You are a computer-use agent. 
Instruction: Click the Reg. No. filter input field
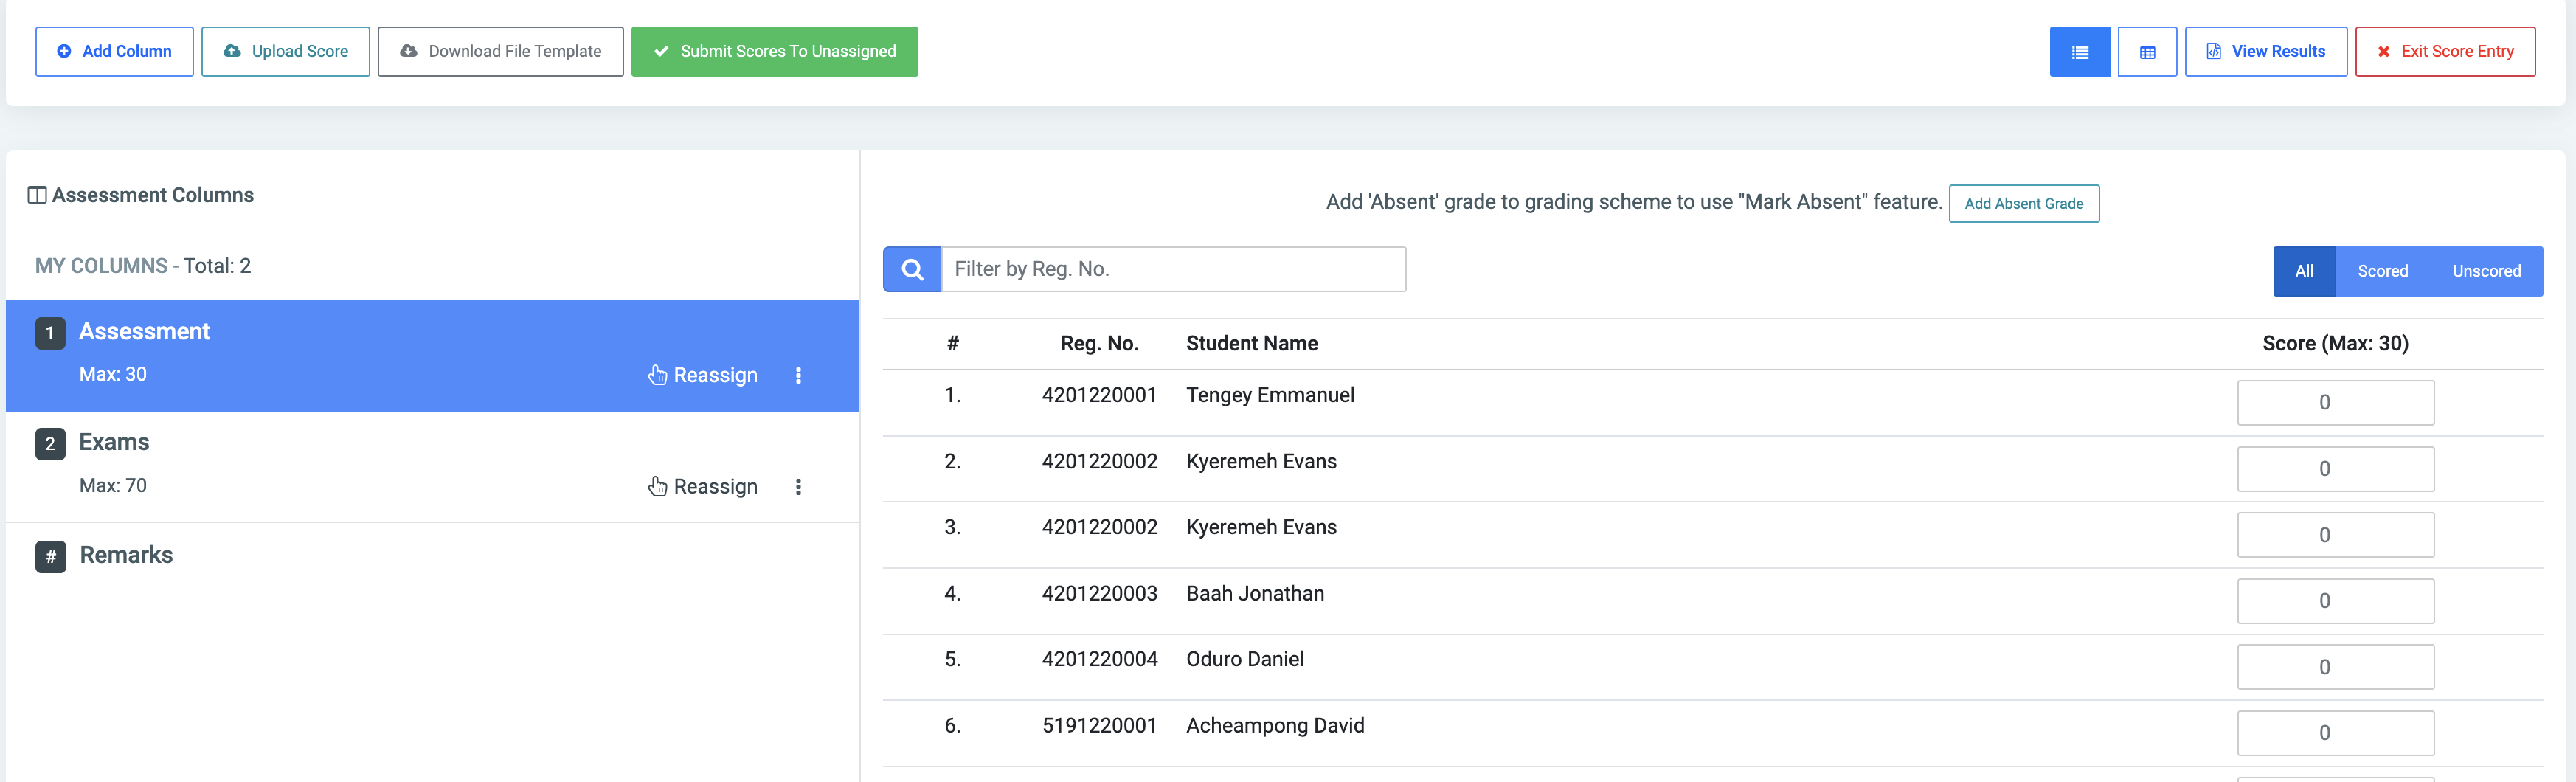pos(1173,269)
